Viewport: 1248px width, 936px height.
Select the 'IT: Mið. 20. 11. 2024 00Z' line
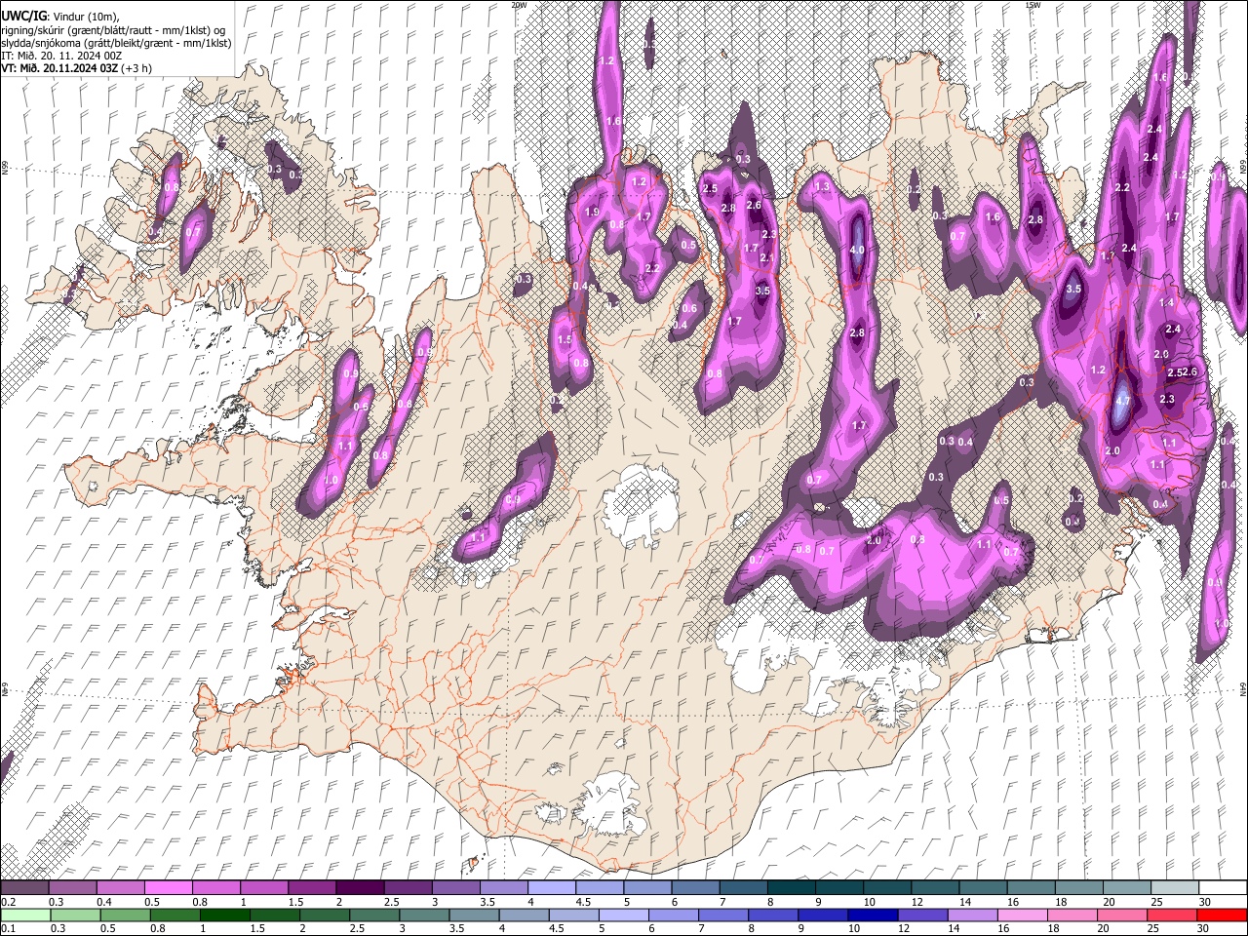click(x=62, y=56)
